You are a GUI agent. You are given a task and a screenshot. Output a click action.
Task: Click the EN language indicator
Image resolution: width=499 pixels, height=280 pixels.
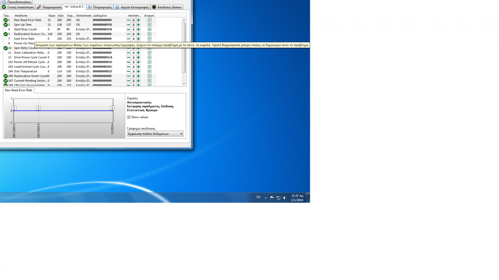(x=258, y=197)
